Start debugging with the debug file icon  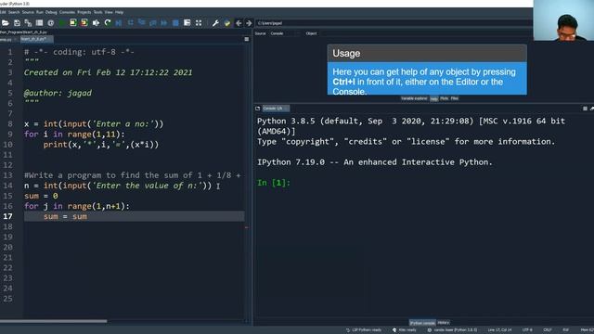pos(119,23)
